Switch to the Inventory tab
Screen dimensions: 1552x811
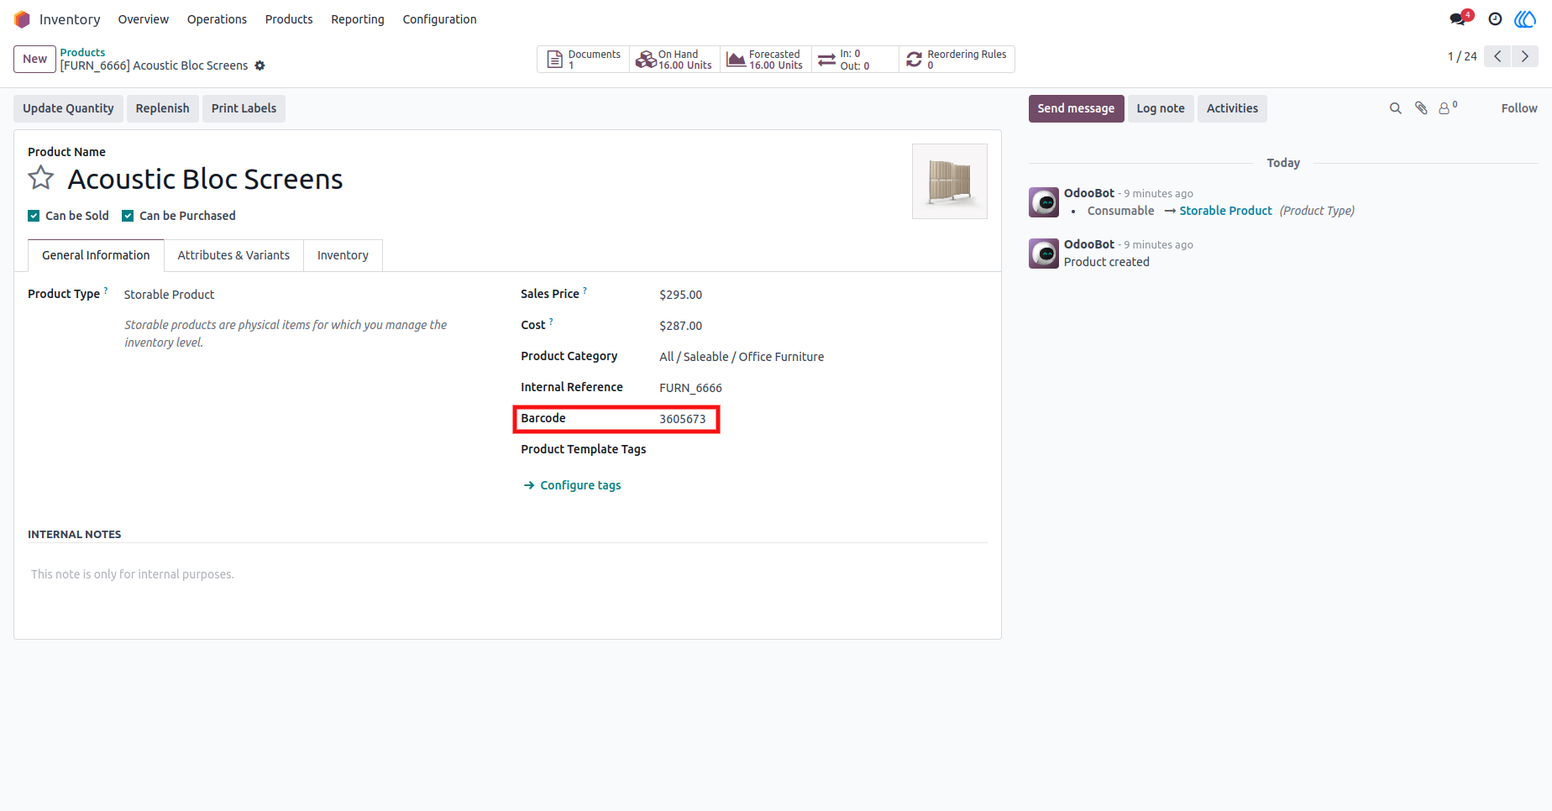(x=343, y=255)
